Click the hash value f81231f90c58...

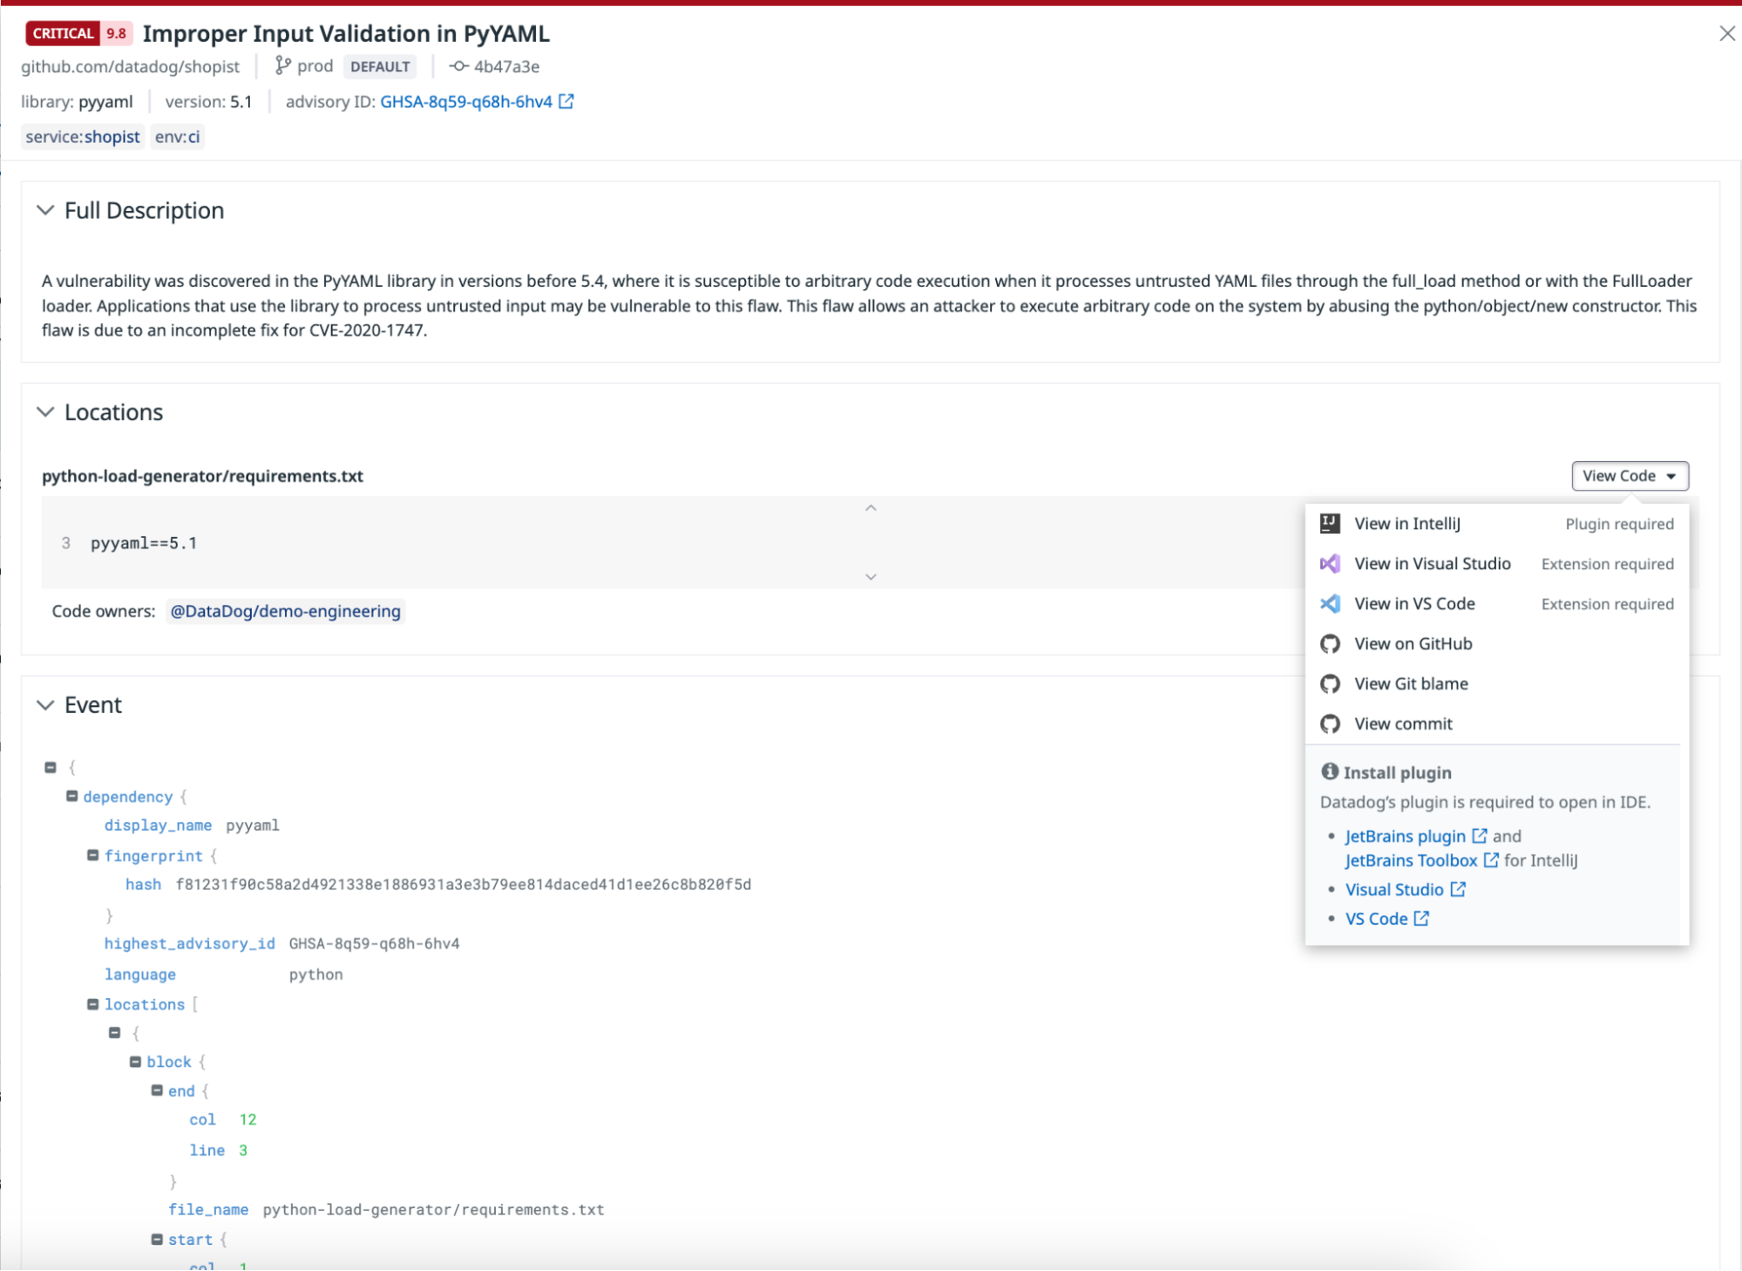[x=464, y=885]
